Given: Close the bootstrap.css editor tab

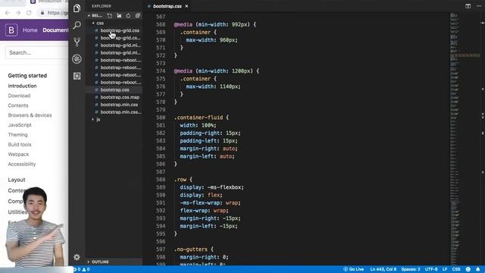Looking at the screenshot, I should click(186, 6).
